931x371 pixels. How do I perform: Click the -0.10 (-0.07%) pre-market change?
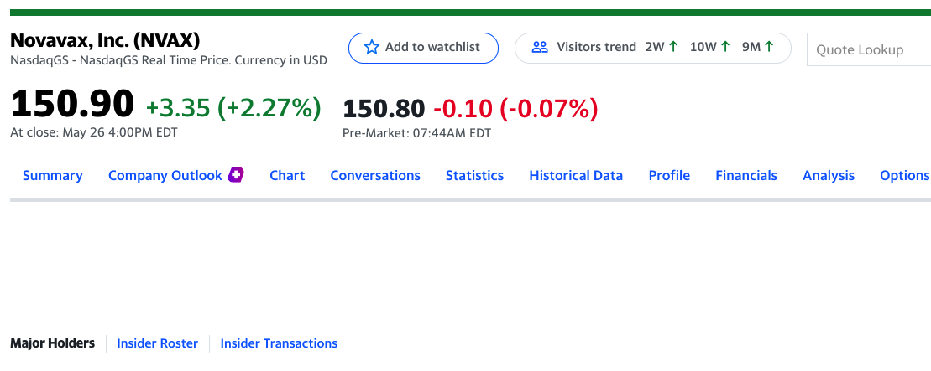(515, 109)
